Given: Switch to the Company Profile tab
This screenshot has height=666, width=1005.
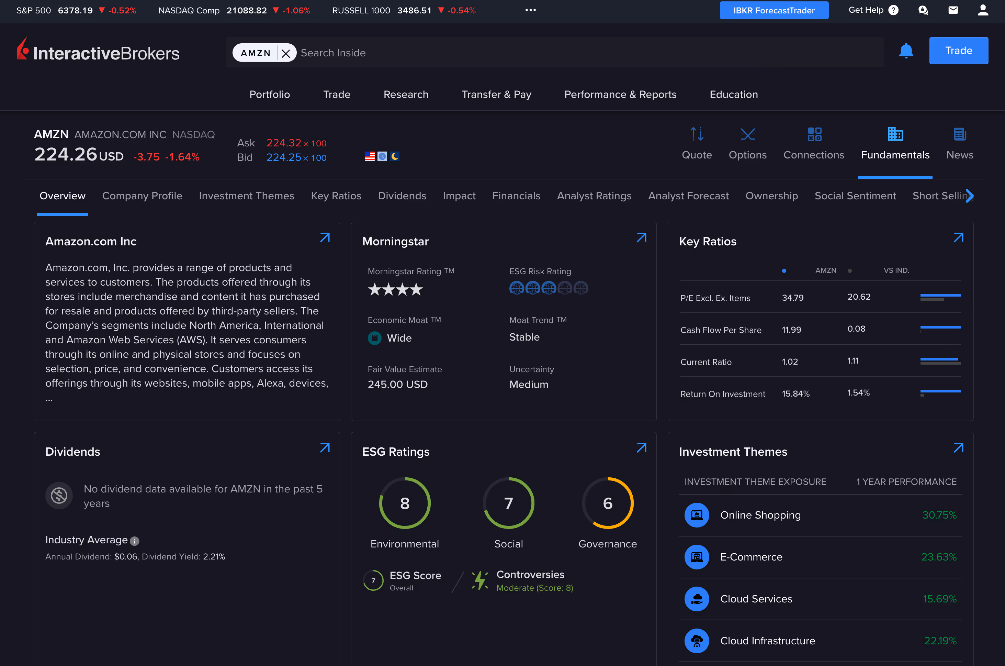Looking at the screenshot, I should (142, 196).
